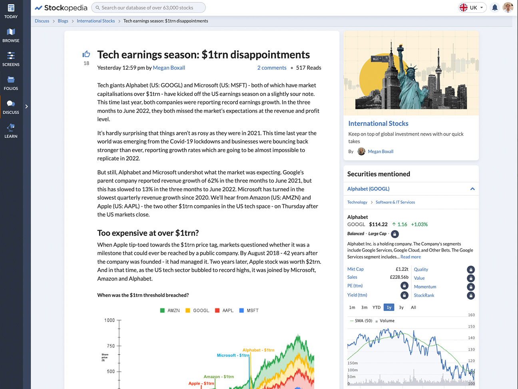Toggle the Volume chart series
Screen dimensions: 518x389
point(385,321)
